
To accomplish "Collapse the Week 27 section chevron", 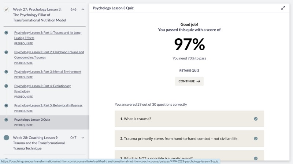I will coord(83,9).
